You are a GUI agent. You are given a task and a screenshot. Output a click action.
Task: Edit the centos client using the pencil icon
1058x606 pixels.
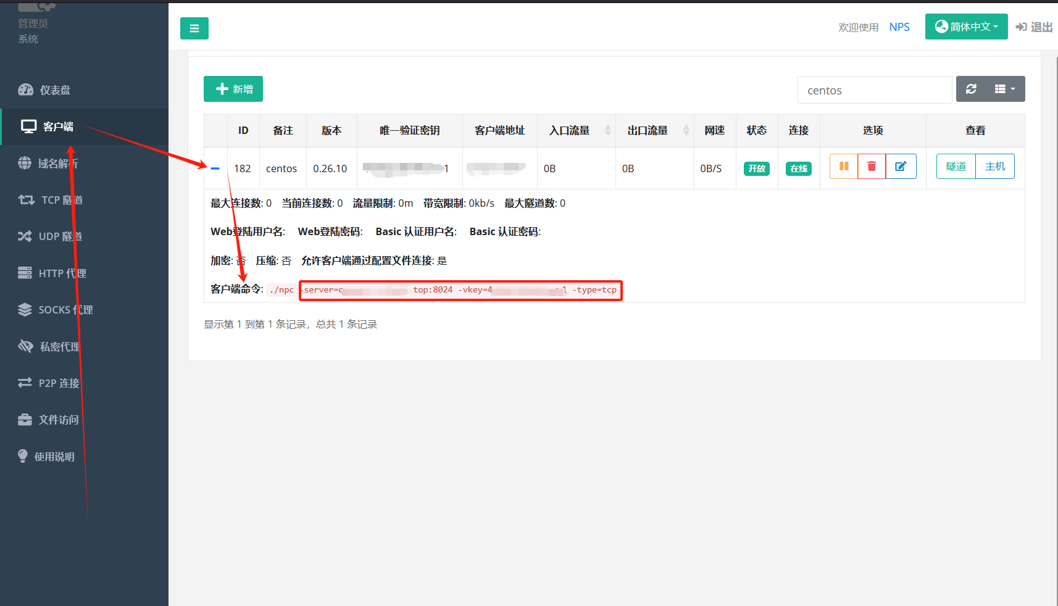point(901,166)
